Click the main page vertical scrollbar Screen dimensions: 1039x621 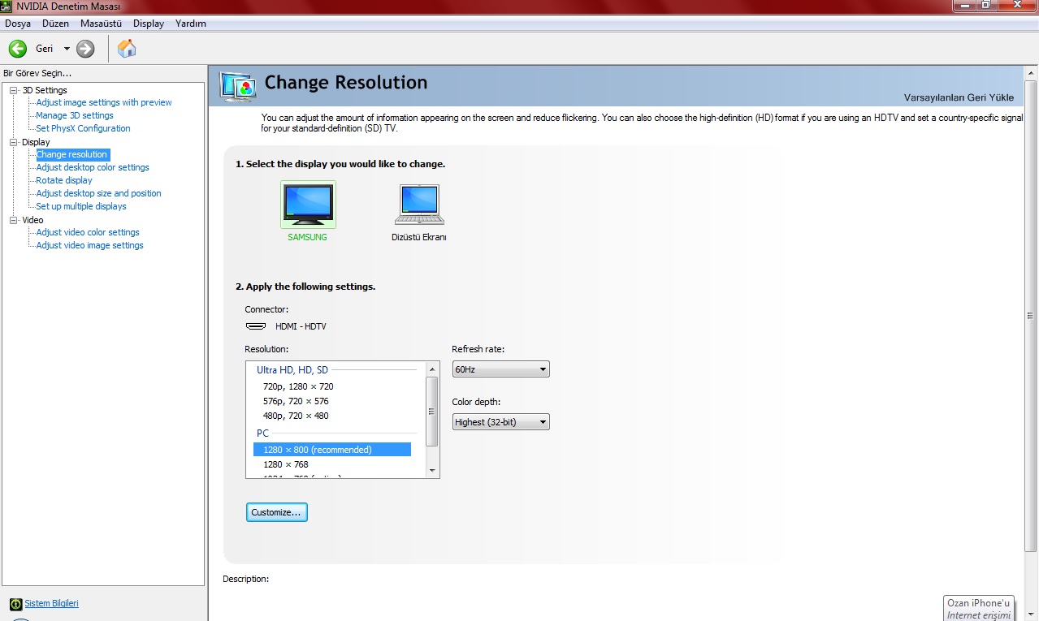(1030, 317)
